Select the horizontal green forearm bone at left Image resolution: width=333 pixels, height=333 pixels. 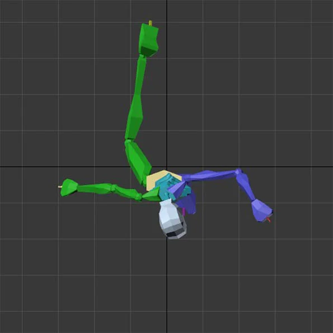pos(95,189)
